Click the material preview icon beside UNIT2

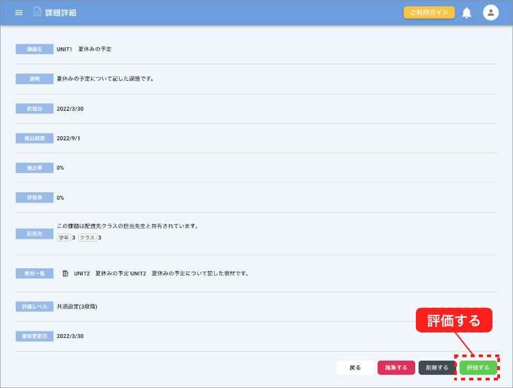tap(66, 274)
